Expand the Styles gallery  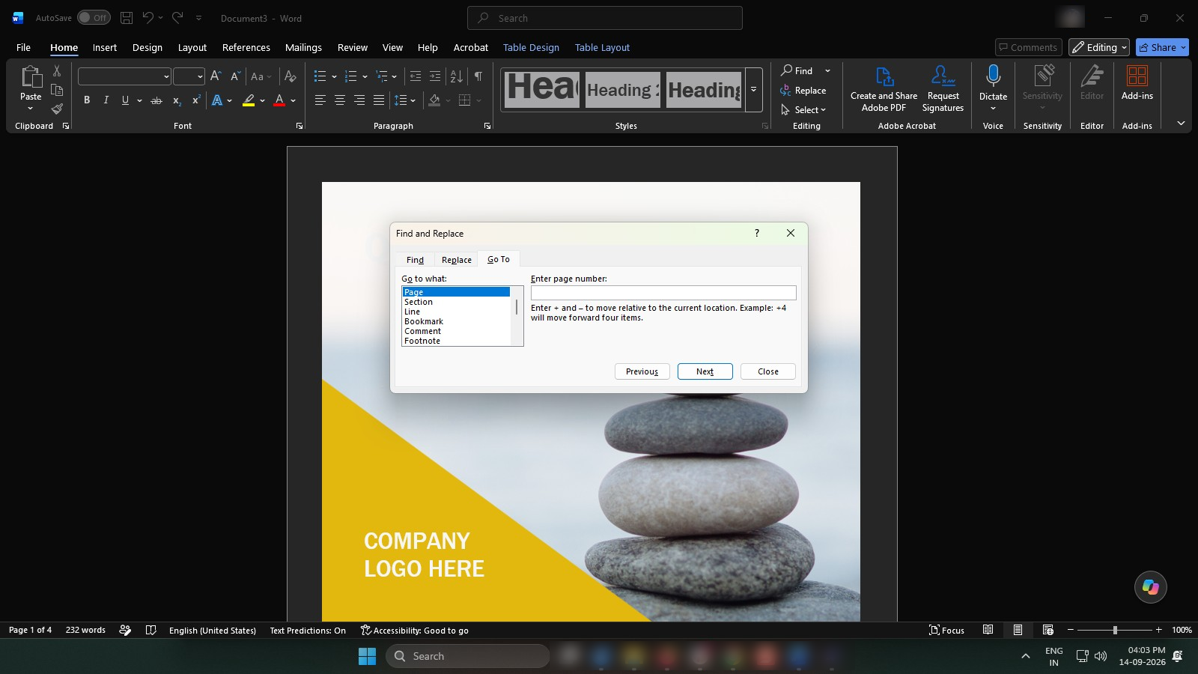point(753,89)
